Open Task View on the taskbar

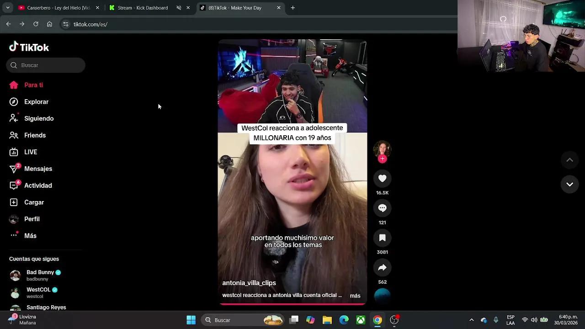[x=294, y=320]
